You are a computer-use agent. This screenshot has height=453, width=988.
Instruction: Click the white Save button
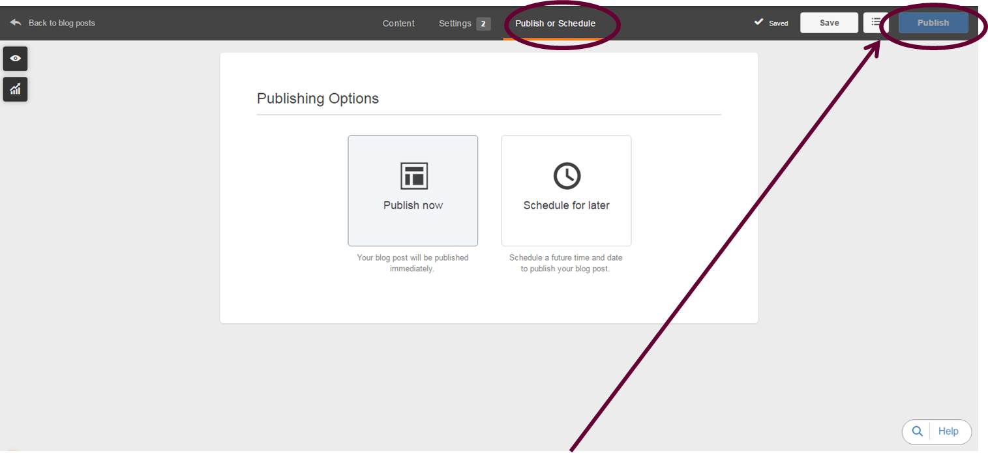coord(829,23)
